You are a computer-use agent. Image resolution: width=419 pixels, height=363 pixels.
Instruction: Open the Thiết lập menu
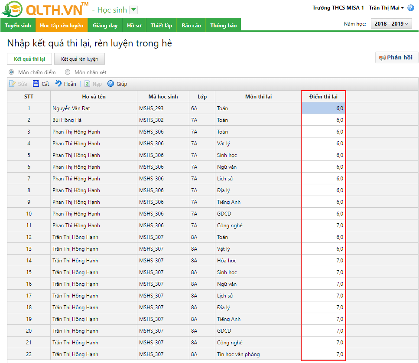(161, 25)
